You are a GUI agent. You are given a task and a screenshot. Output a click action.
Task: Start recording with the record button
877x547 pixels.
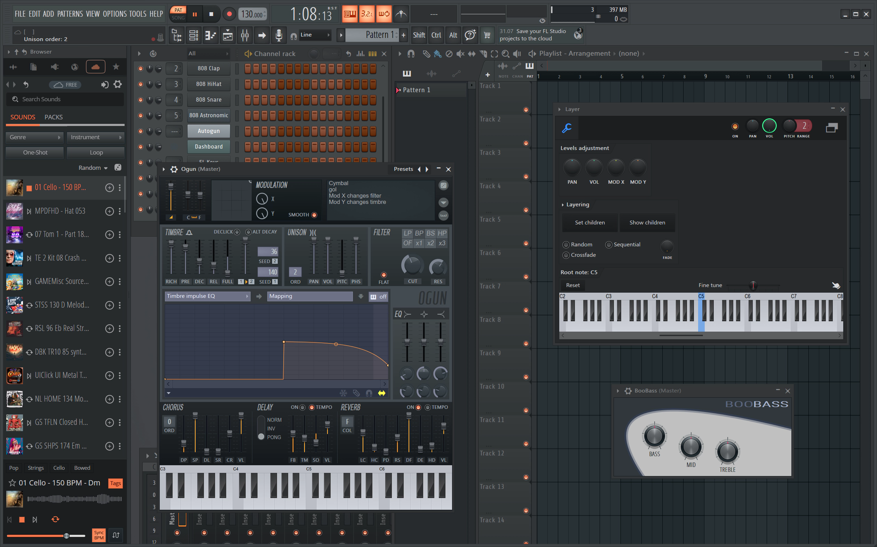pyautogui.click(x=229, y=14)
